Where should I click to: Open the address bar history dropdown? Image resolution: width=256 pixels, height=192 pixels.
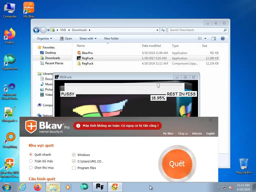click(157, 30)
